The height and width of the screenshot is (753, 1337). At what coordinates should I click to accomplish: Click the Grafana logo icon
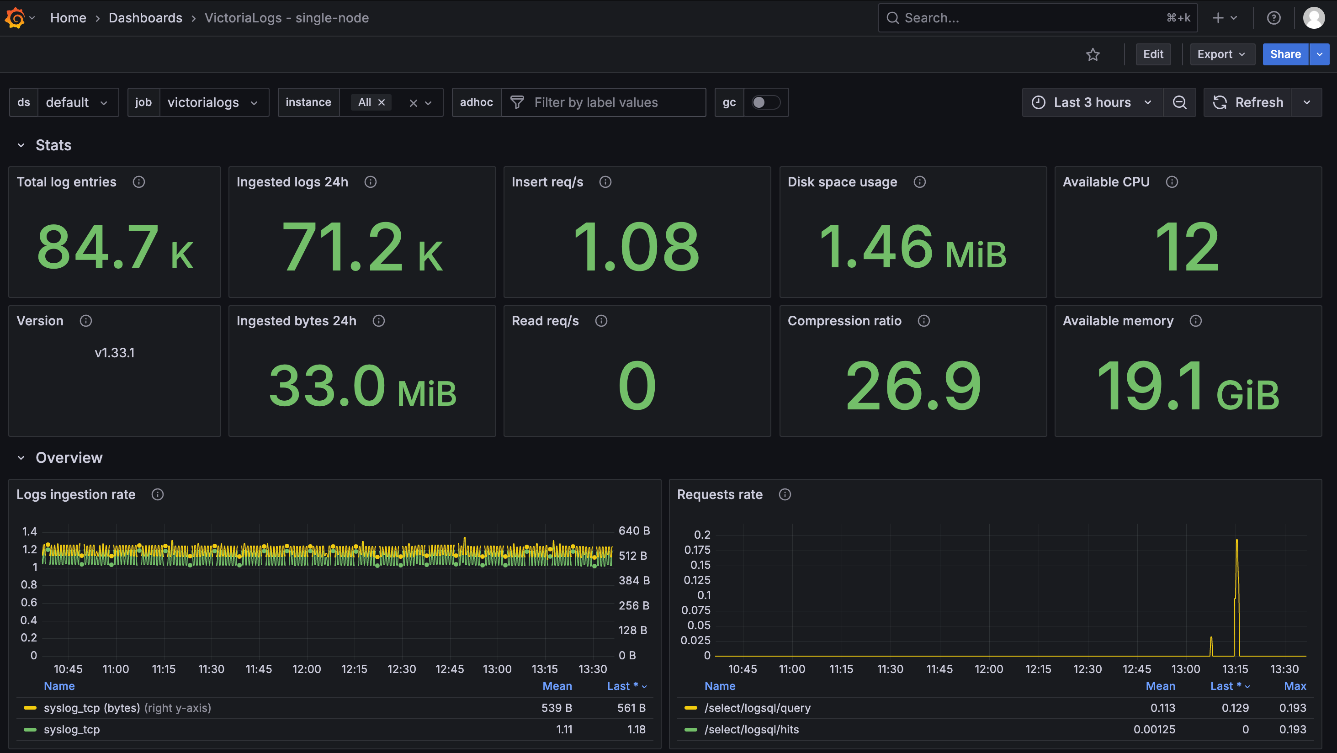tap(15, 18)
